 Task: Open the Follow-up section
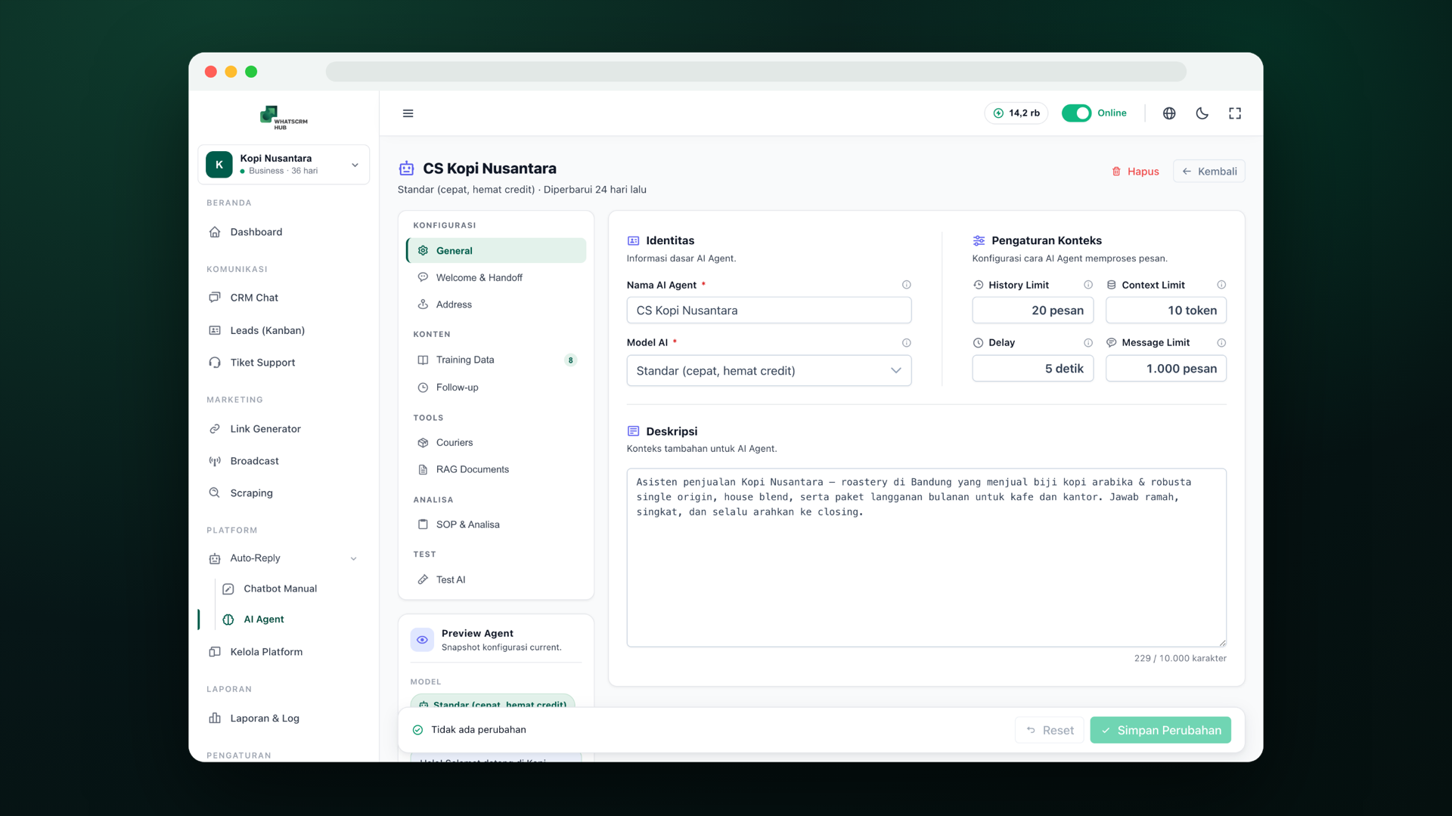(x=496, y=388)
